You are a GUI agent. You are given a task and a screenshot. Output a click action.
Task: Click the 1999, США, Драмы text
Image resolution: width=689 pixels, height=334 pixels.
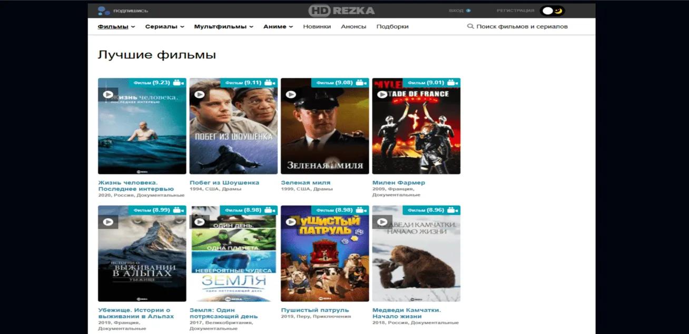point(307,189)
